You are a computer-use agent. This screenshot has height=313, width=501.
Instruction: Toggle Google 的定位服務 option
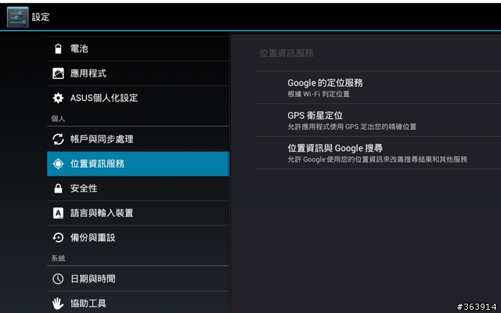click(378, 88)
